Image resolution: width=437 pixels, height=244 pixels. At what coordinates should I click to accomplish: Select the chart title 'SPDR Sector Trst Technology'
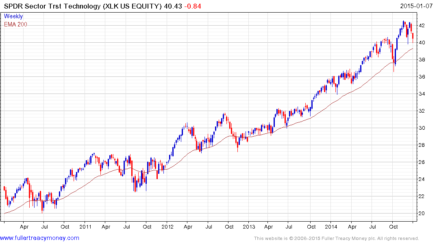pyautogui.click(x=52, y=6)
